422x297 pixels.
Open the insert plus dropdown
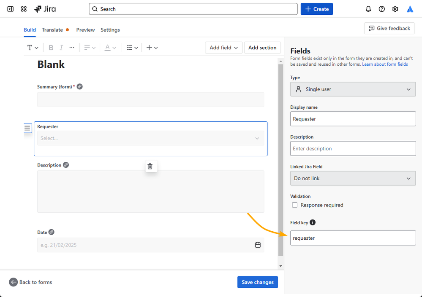(x=152, y=48)
